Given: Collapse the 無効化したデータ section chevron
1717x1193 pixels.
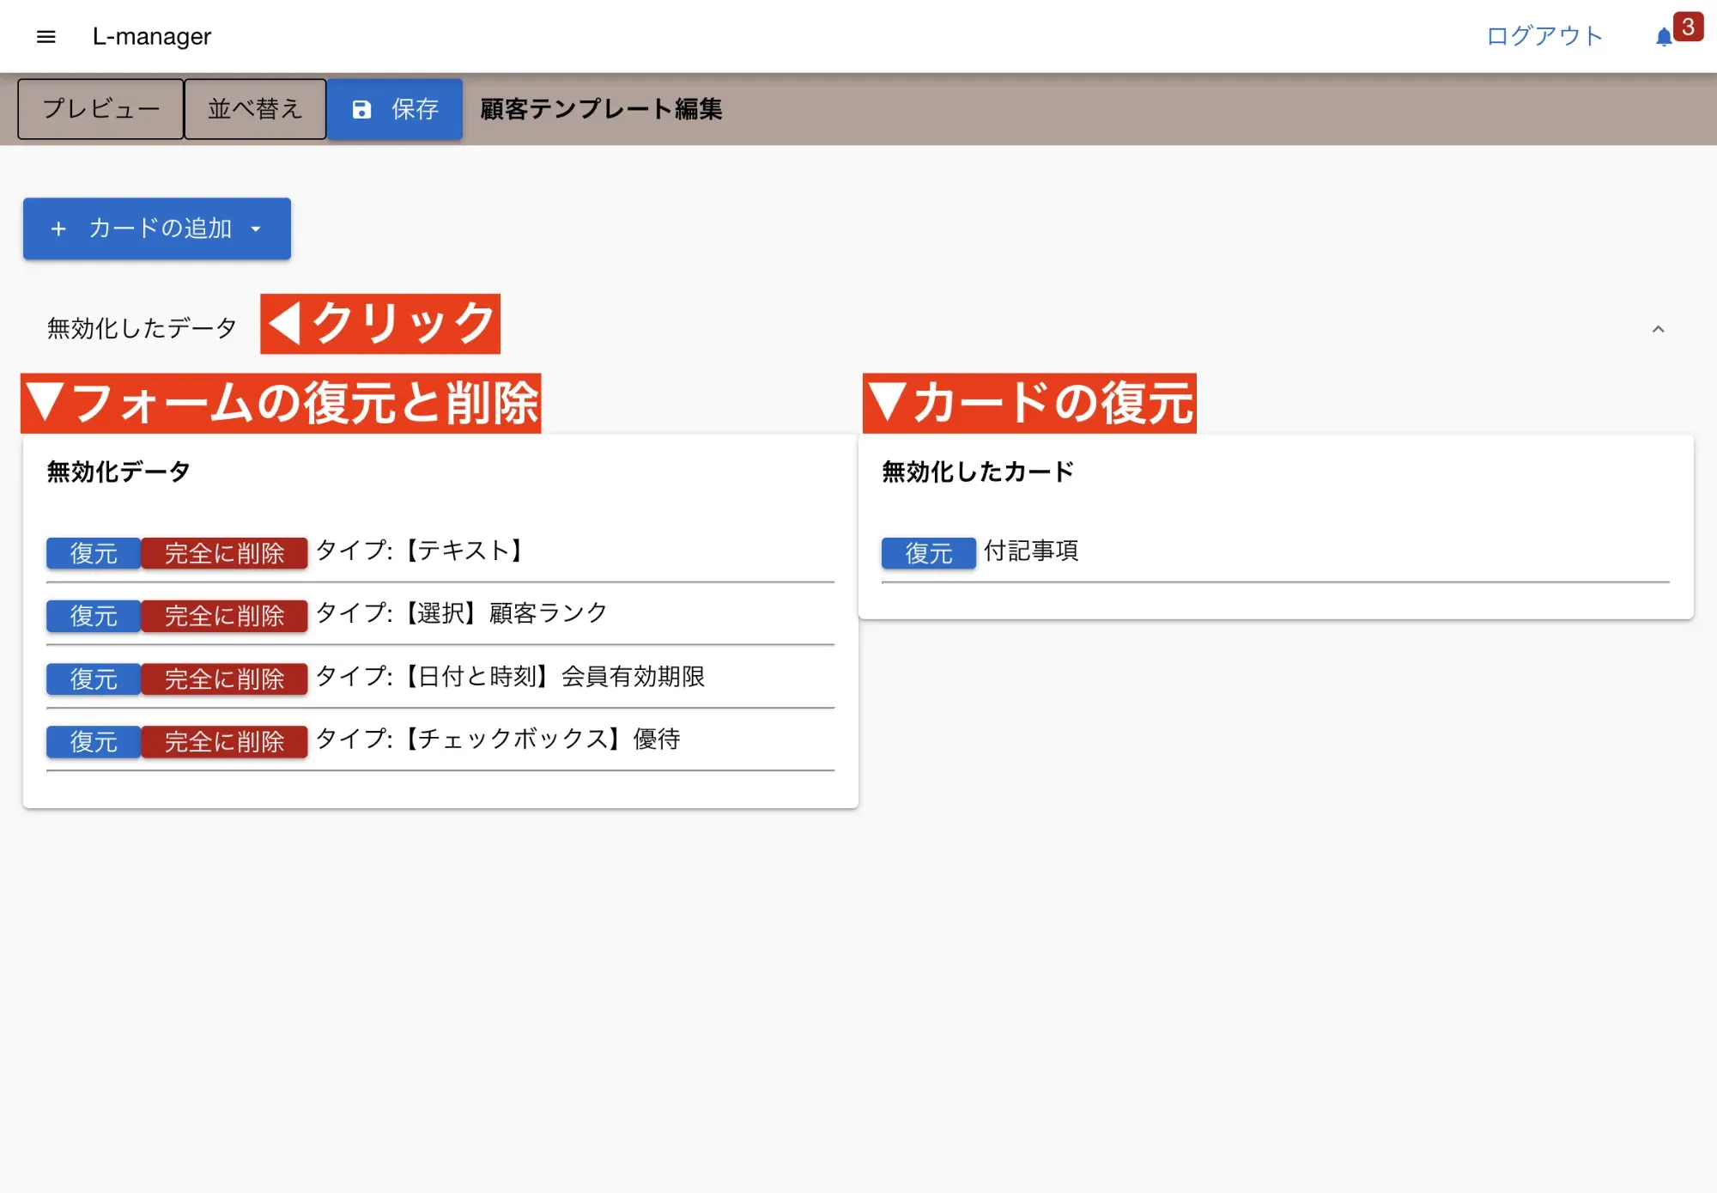Looking at the screenshot, I should point(1658,329).
